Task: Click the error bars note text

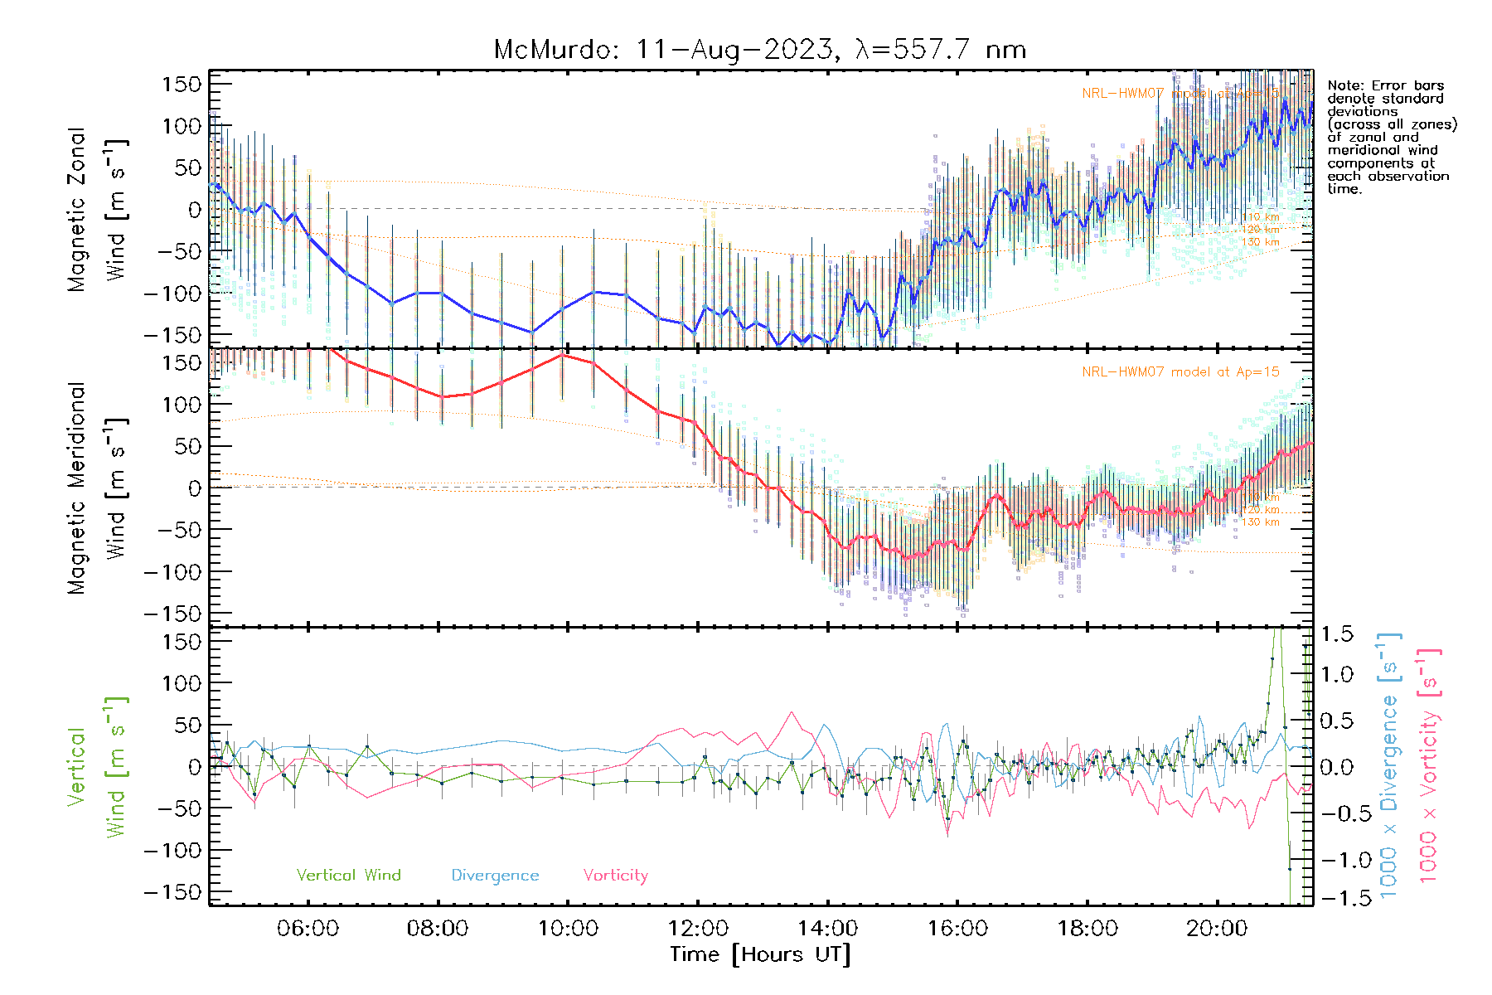Action: (1391, 137)
